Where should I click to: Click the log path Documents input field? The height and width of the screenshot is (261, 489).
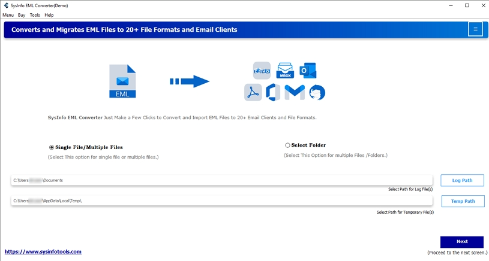point(222,180)
